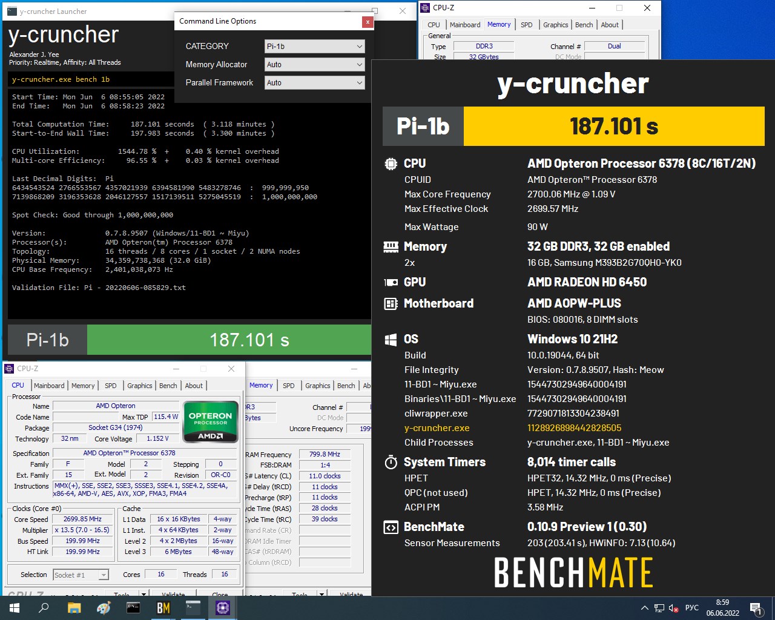
Task: Open Graphics tab in top-right CPU-Z window
Action: [555, 25]
